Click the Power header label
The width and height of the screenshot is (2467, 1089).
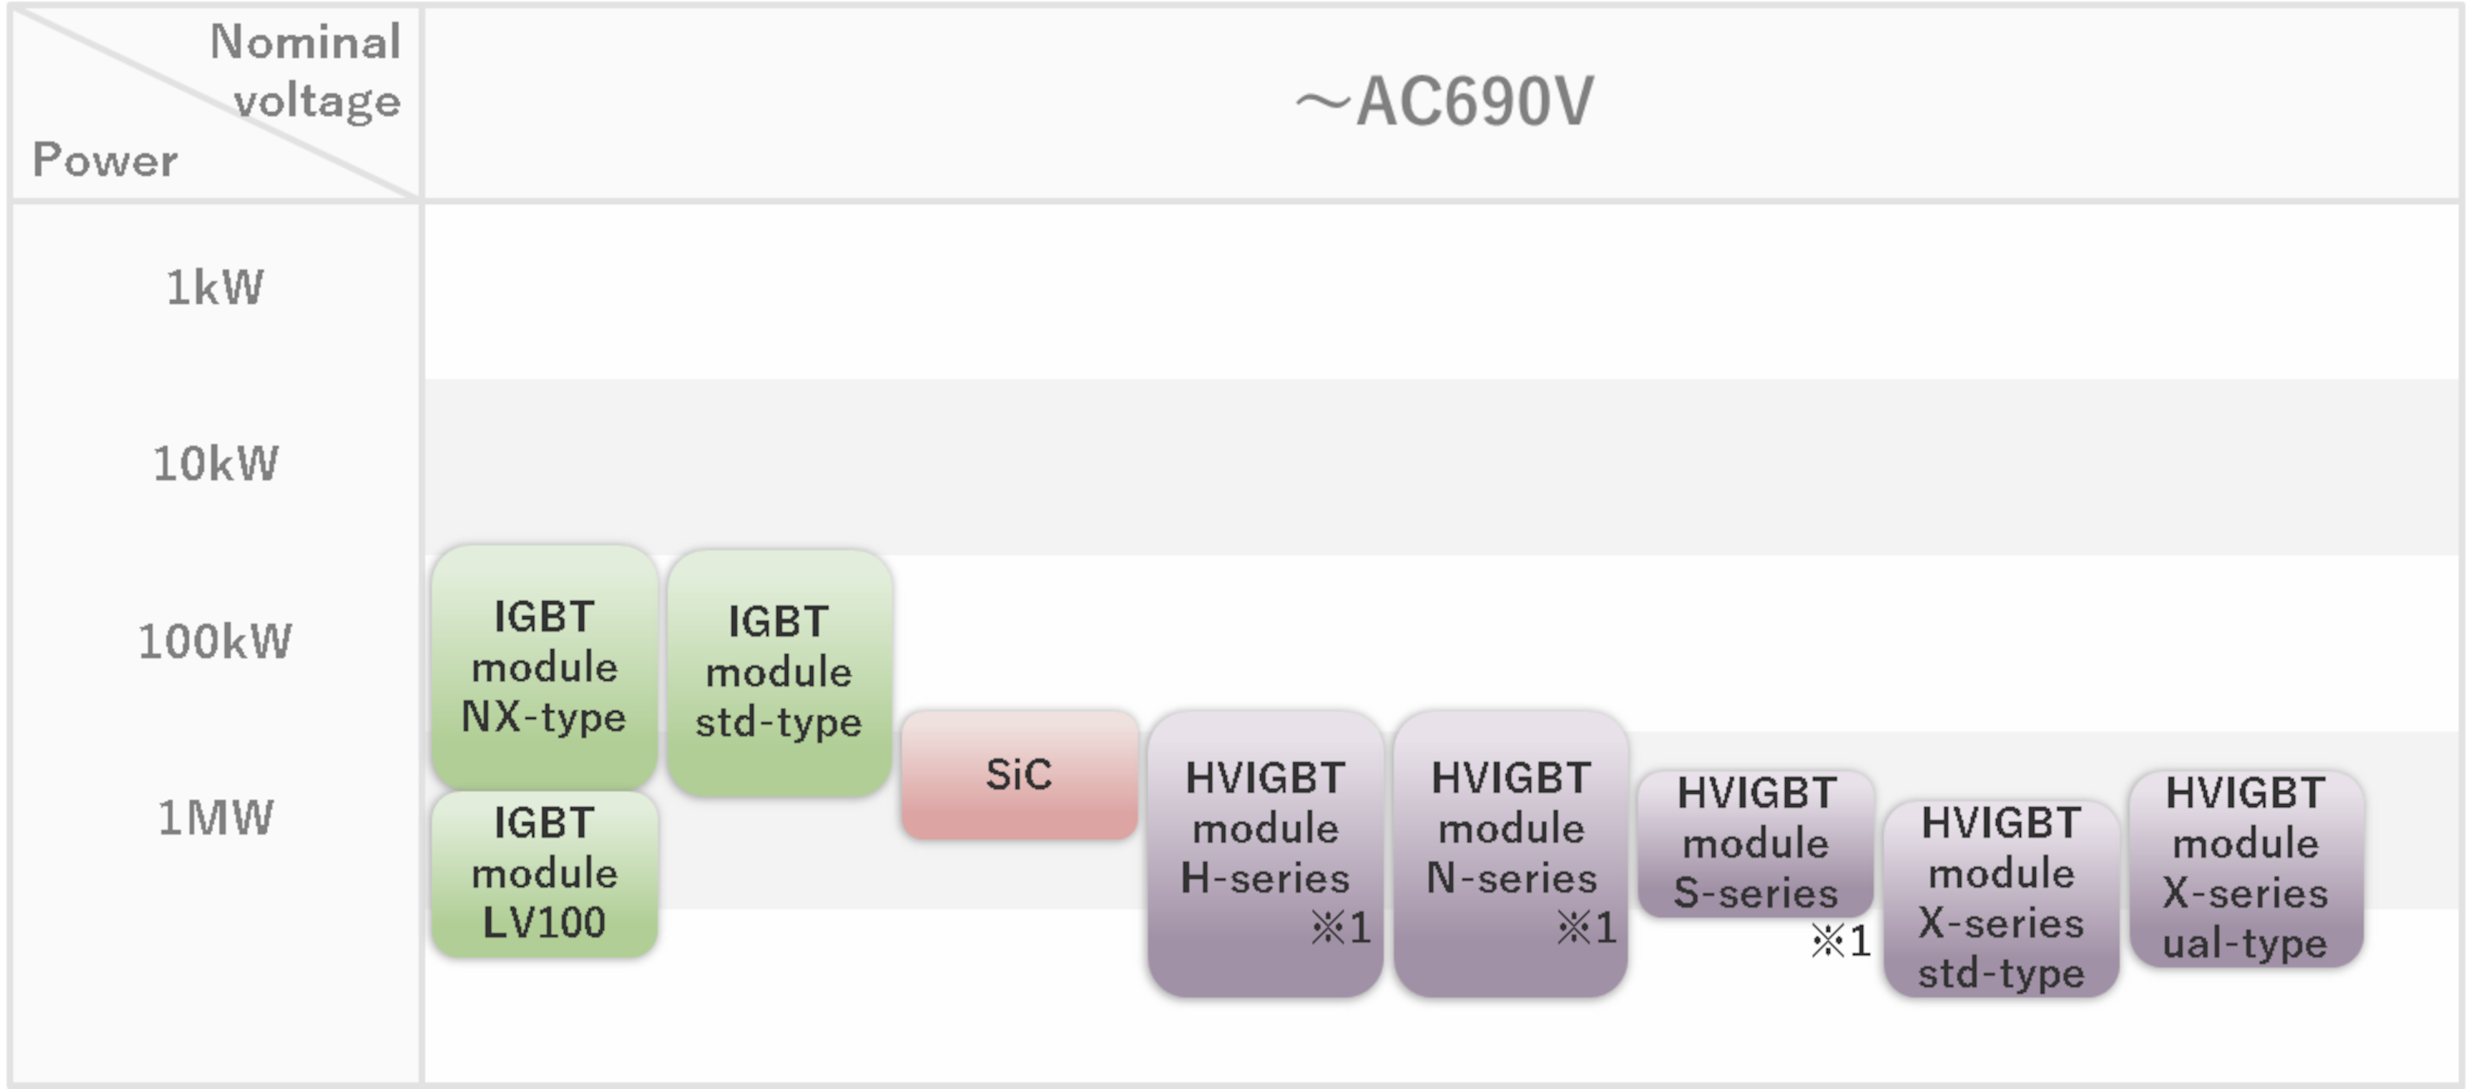point(104,159)
